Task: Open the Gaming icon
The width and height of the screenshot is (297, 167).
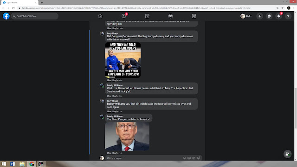Action: 194,16
